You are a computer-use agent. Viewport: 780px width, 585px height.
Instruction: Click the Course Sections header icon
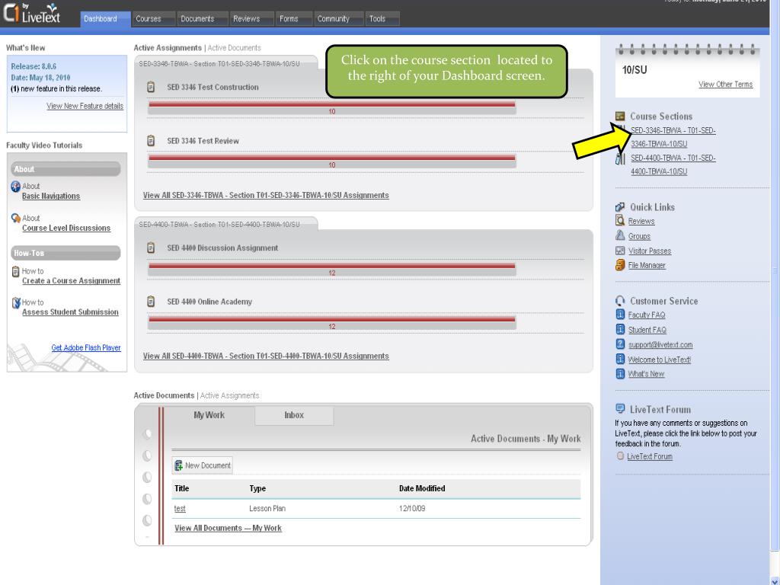pos(620,116)
